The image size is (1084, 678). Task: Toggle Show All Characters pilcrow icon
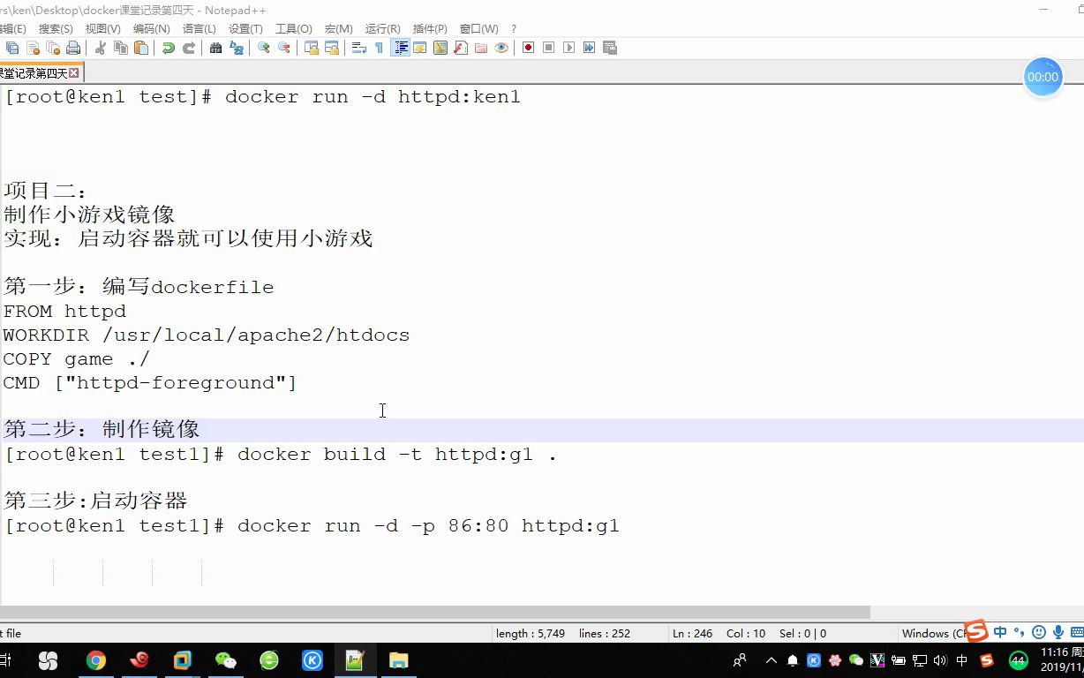(x=378, y=48)
